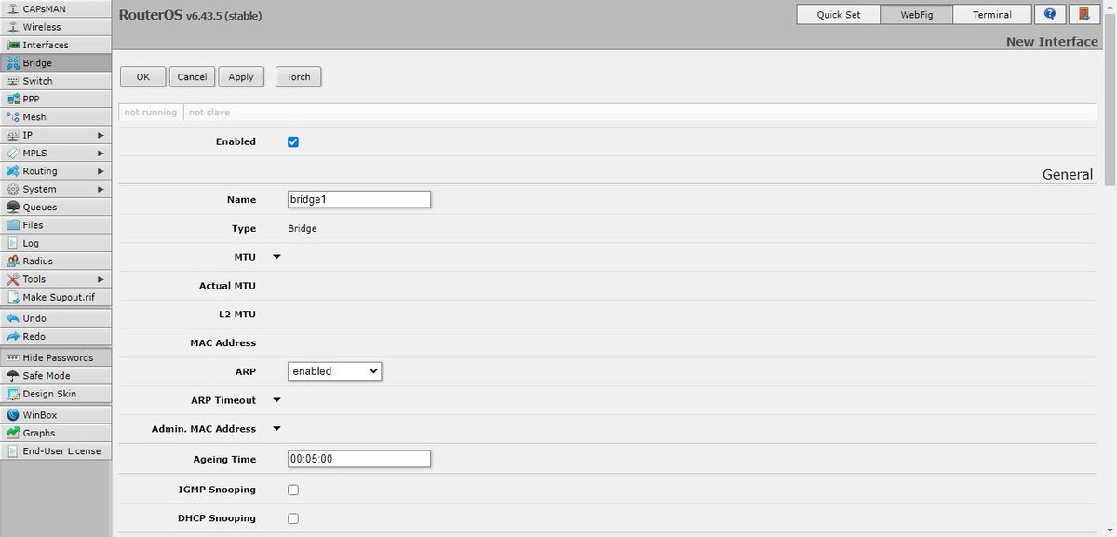This screenshot has height=537, width=1117.
Task: Open the CAPsMAN icon in sidebar
Action: (13, 8)
